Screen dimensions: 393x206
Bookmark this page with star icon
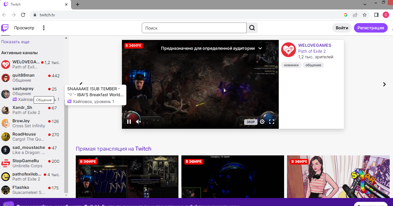pos(365,15)
